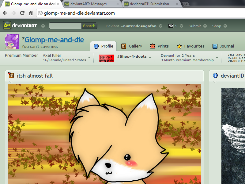Click the browser back arrow

(5, 13)
